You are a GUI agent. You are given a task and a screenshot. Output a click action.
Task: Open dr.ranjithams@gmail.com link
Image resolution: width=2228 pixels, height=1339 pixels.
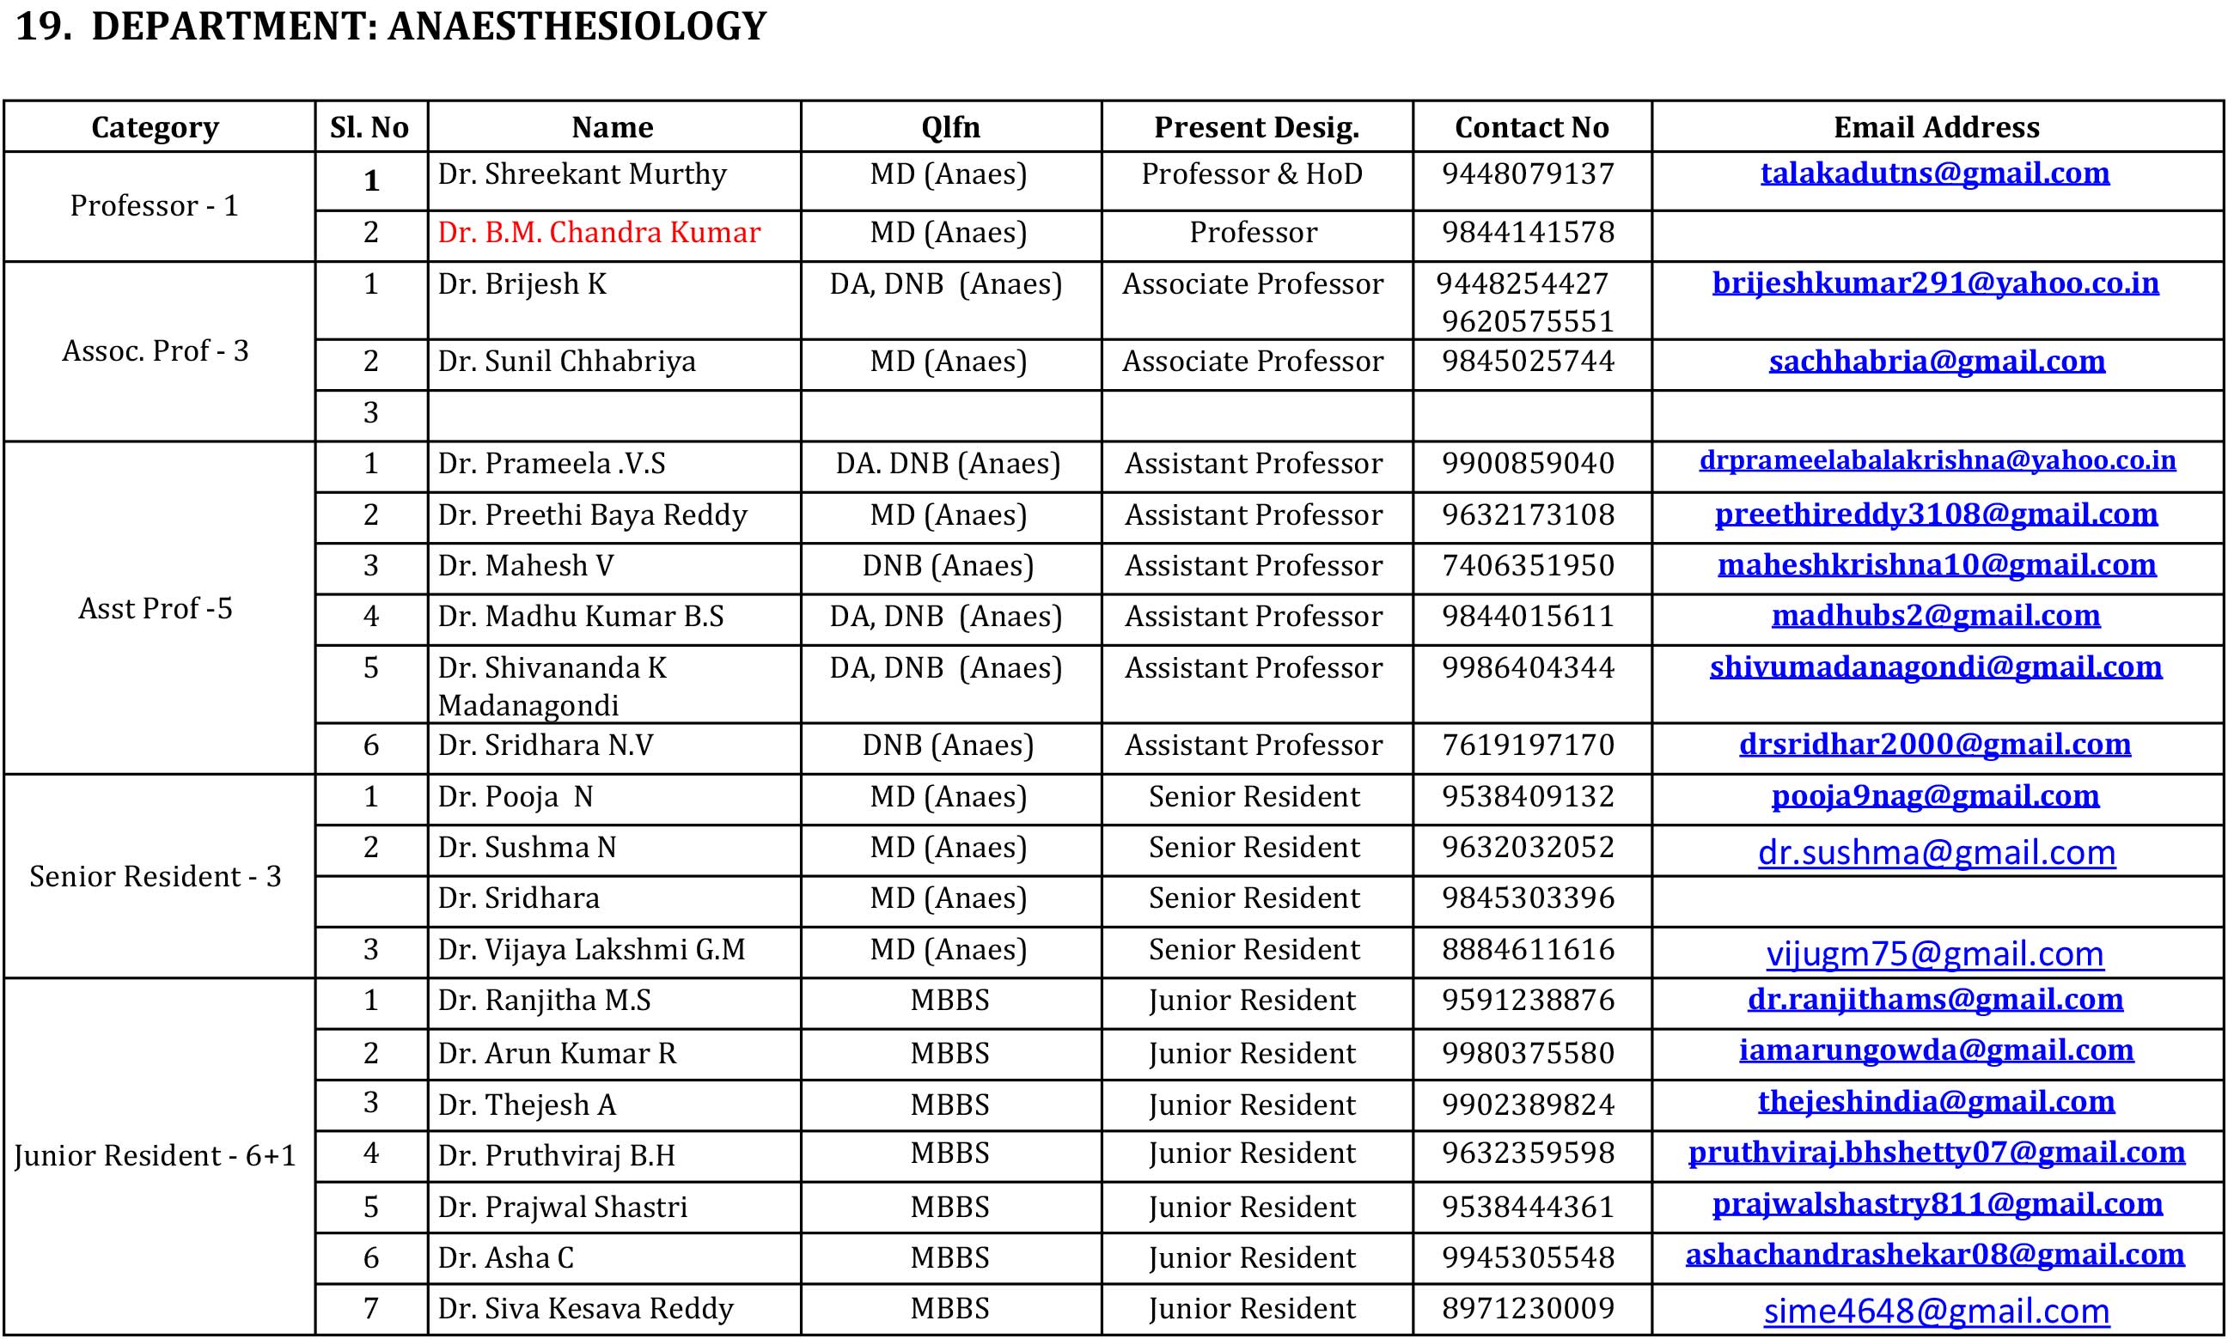pyautogui.click(x=1935, y=1000)
